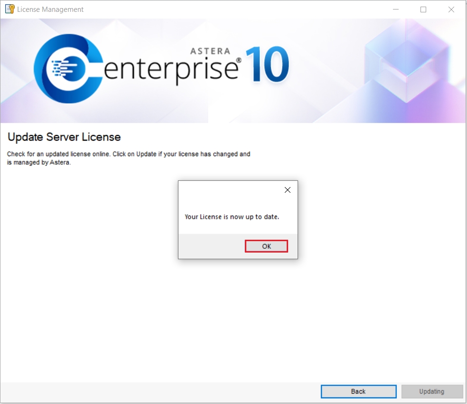
Task: Maximize the License Management window
Action: point(423,9)
